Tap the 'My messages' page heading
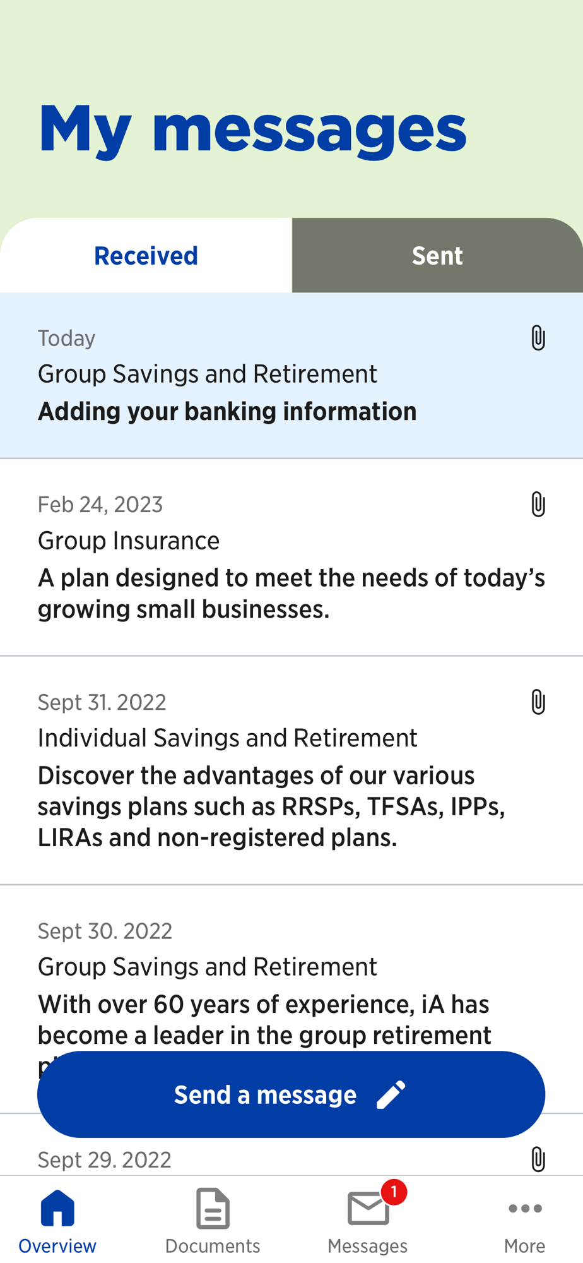583x1263 pixels. click(252, 129)
